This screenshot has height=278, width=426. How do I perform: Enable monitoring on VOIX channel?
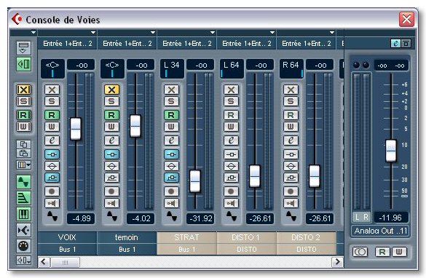click(x=52, y=203)
